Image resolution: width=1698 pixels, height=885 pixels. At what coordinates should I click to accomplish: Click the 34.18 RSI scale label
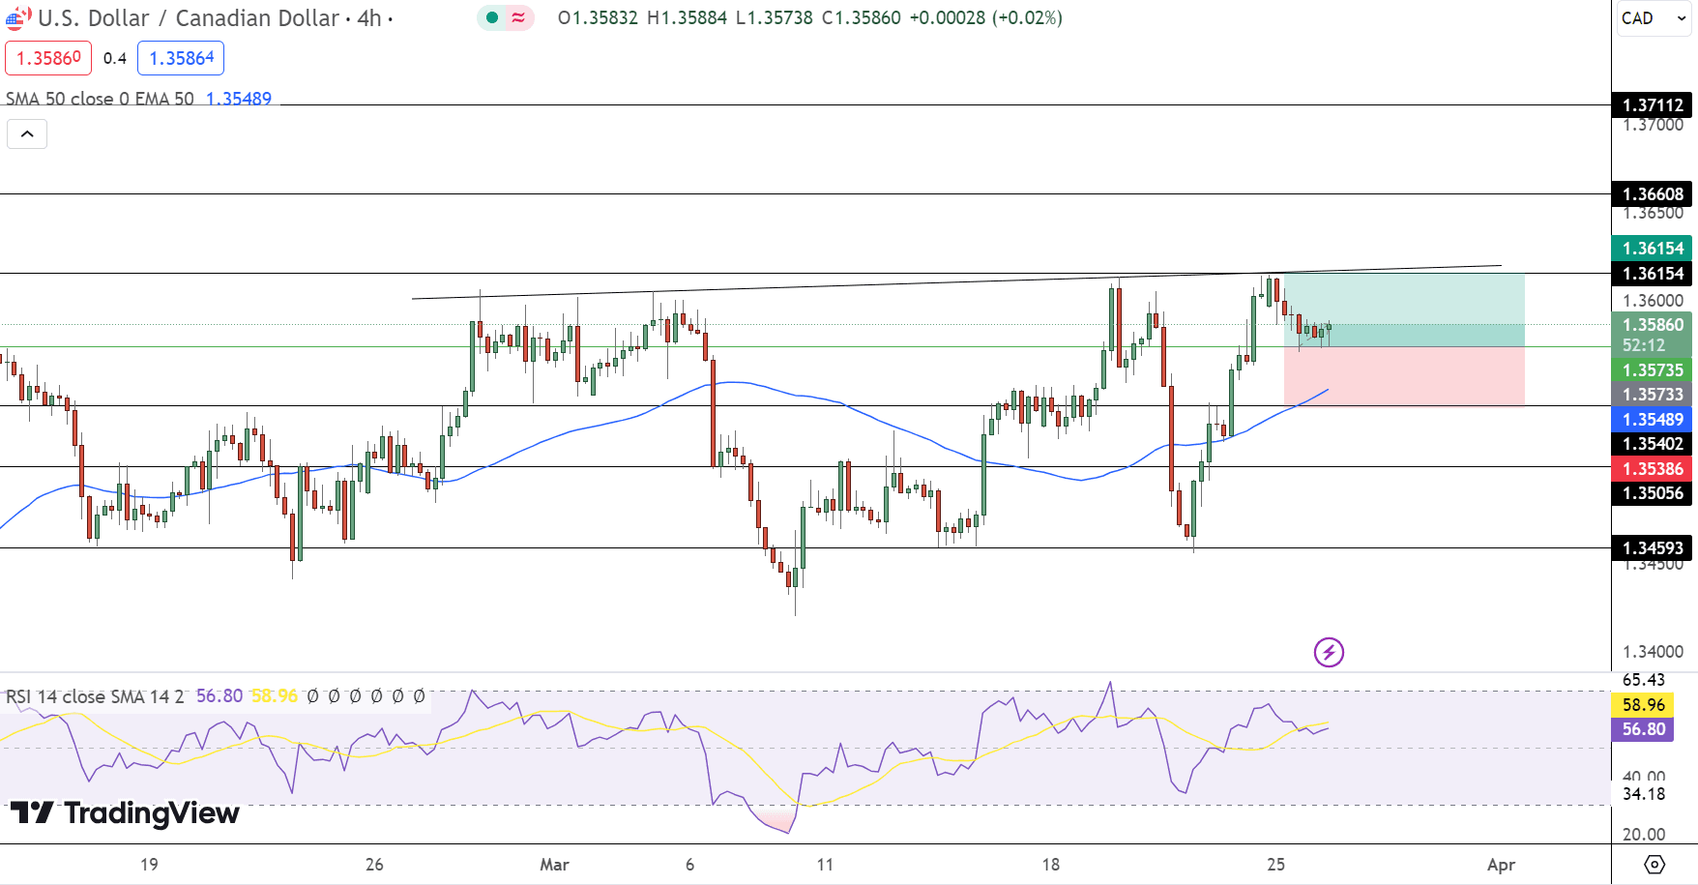tap(1644, 794)
